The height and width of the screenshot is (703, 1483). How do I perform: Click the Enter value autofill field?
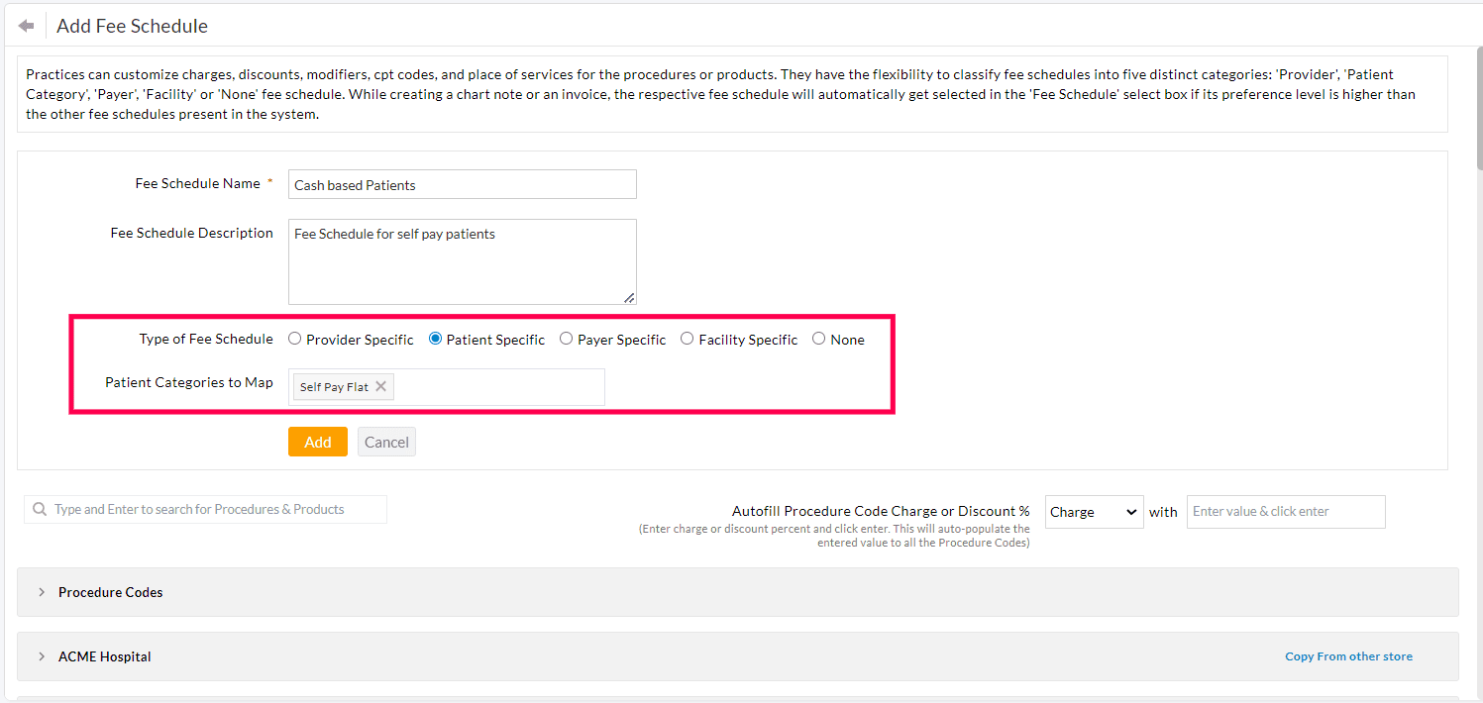1285,512
